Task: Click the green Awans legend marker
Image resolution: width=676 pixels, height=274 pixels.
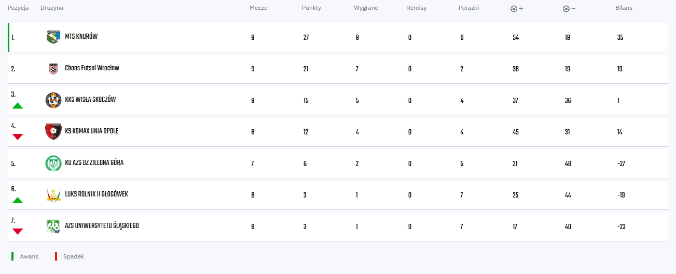Action: (x=12, y=256)
